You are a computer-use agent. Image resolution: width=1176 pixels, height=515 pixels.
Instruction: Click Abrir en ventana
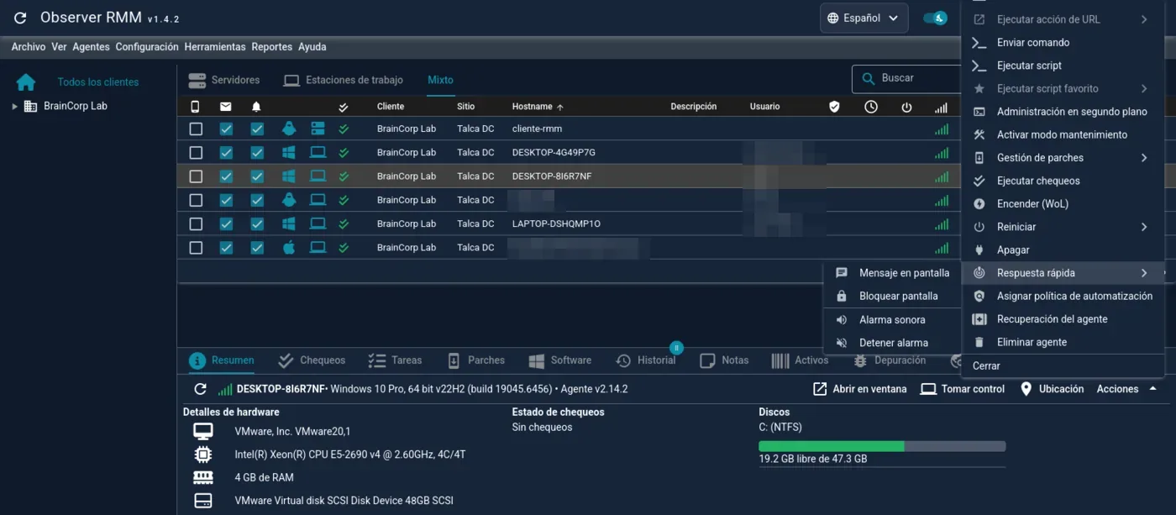(860, 389)
